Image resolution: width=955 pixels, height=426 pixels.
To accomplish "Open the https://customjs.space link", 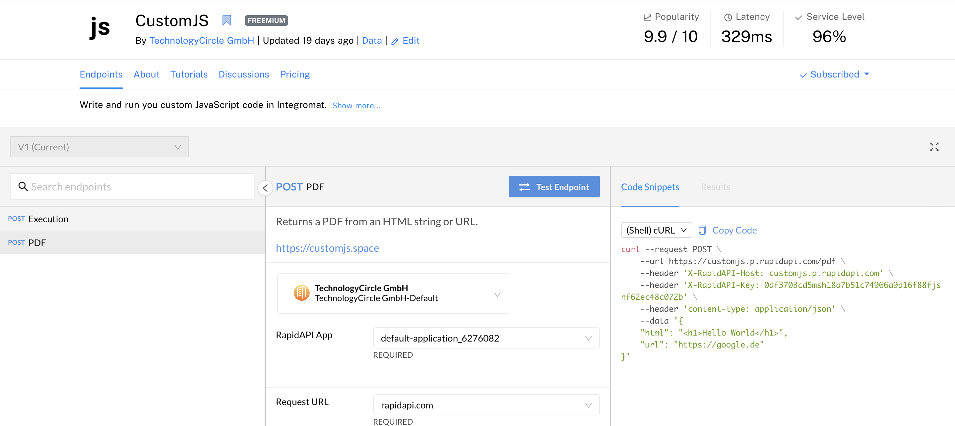I will (x=327, y=248).
